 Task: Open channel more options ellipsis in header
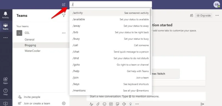(217, 15)
